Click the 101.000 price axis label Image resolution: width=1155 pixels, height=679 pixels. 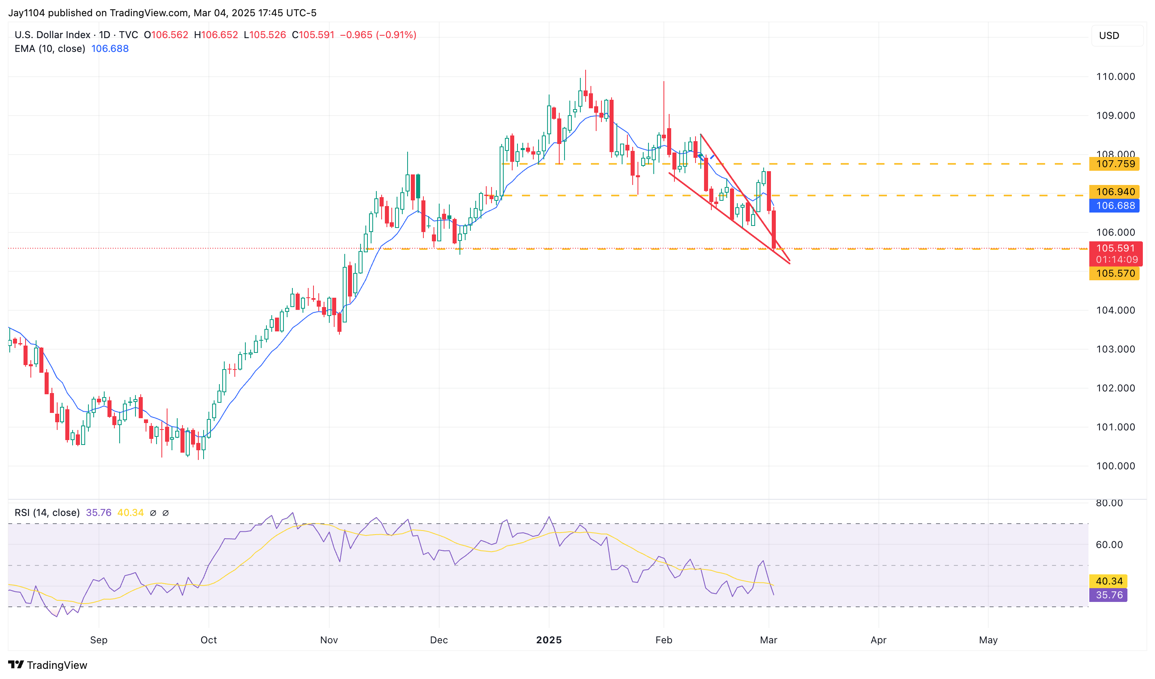coord(1116,427)
